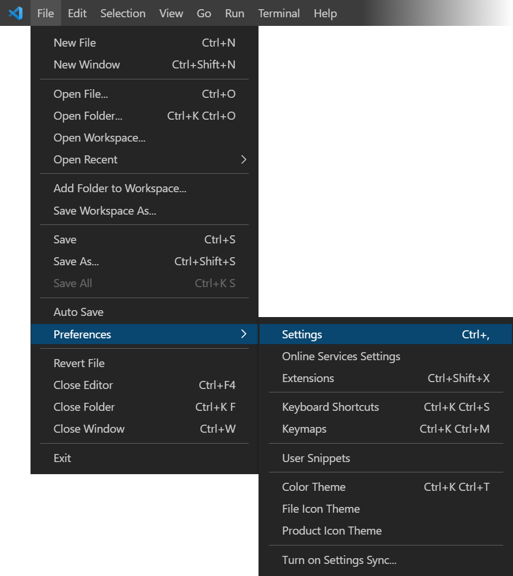Open the View menu
The image size is (513, 576).
click(x=171, y=13)
